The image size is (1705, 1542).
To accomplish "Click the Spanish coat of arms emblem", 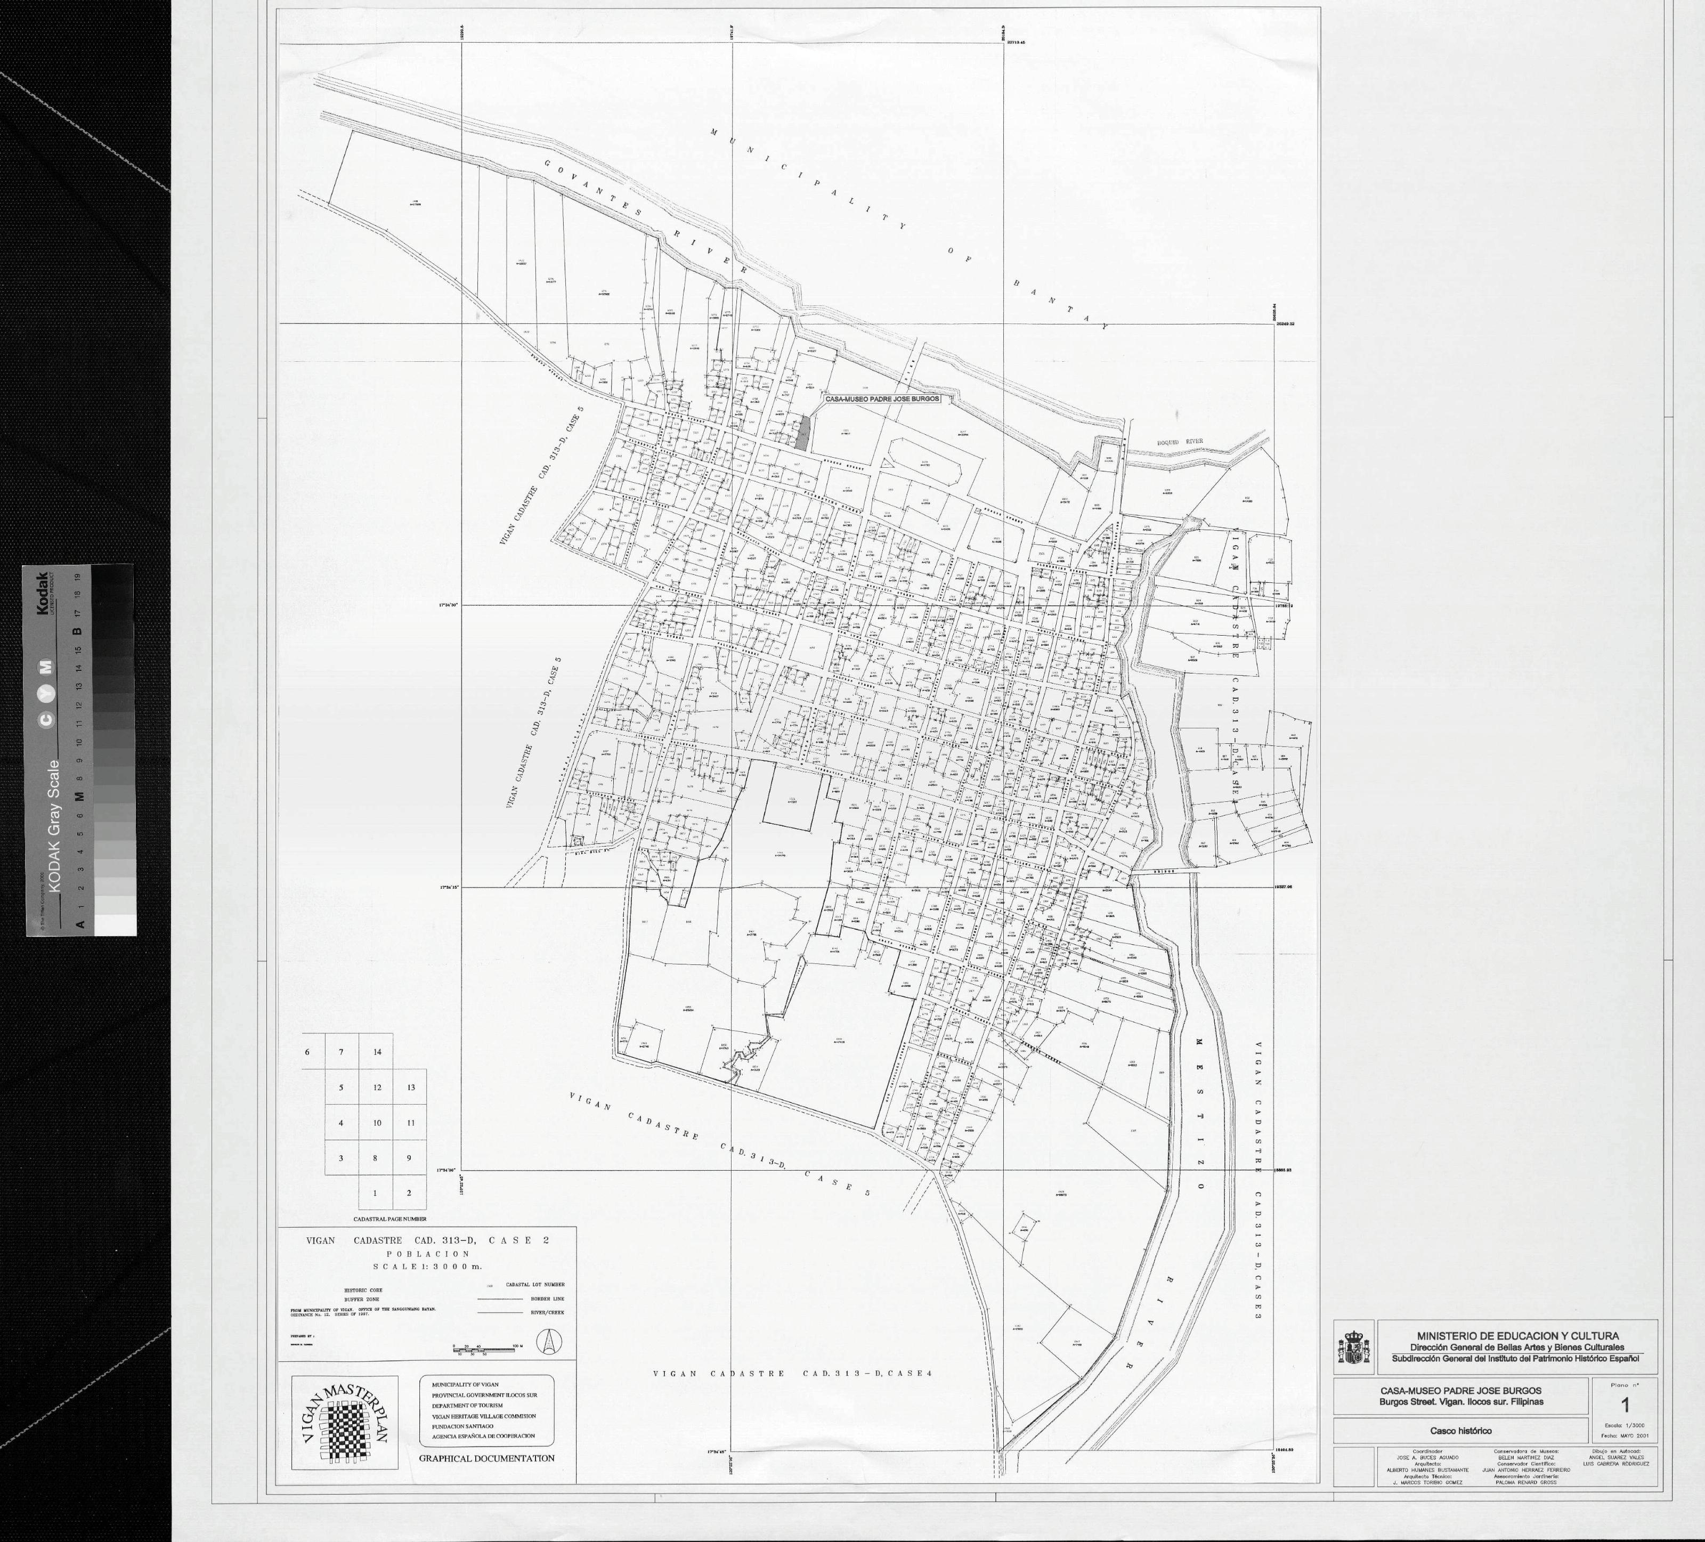I will pyautogui.click(x=1353, y=1346).
